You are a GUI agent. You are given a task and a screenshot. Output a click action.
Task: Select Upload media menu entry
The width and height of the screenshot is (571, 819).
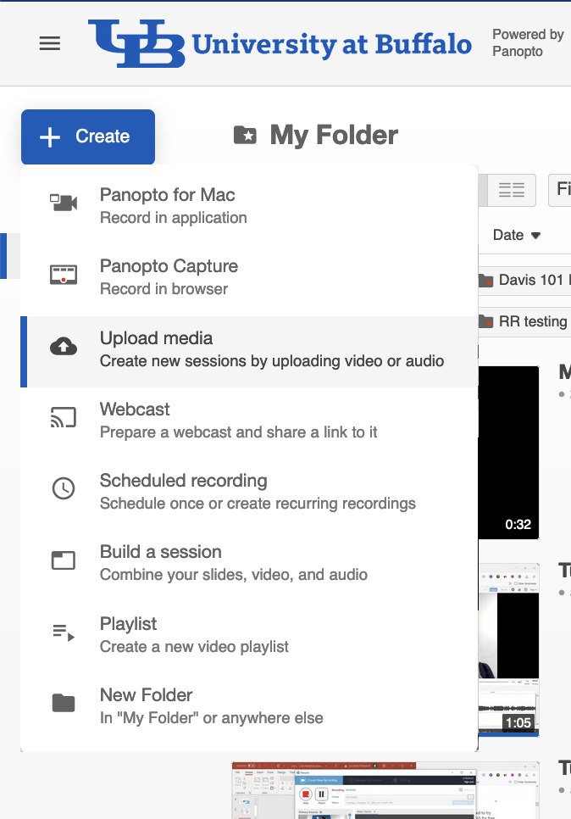coord(271,351)
